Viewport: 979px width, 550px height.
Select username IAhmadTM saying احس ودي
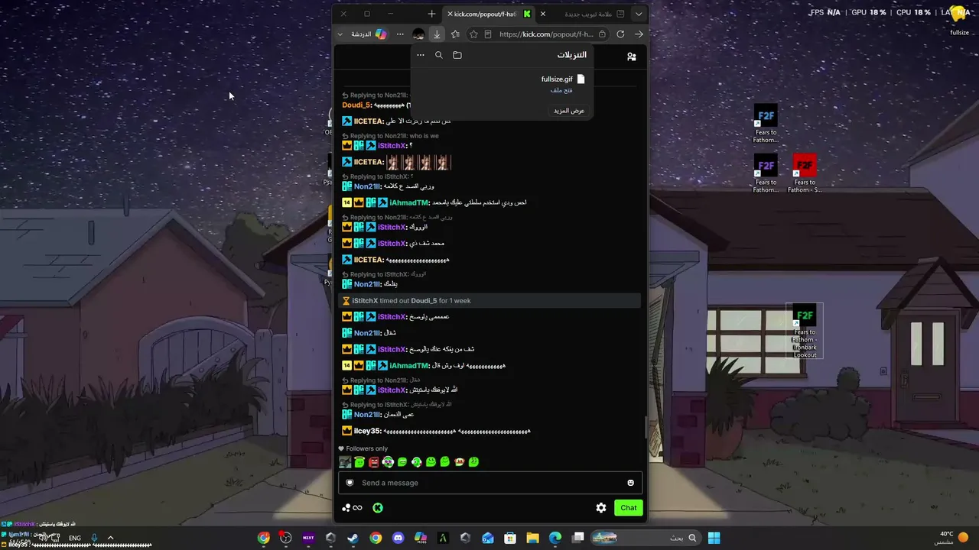pos(409,202)
